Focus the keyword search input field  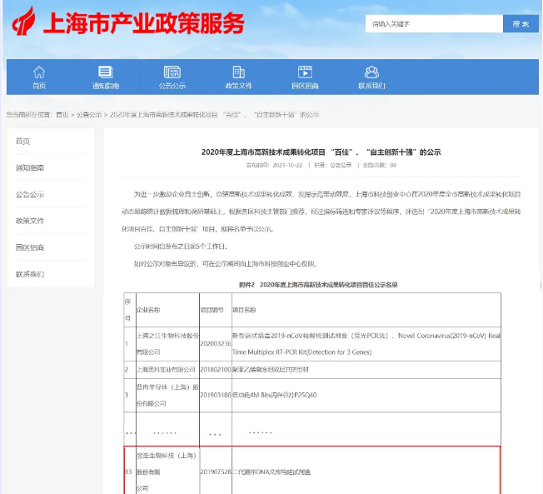[434, 24]
